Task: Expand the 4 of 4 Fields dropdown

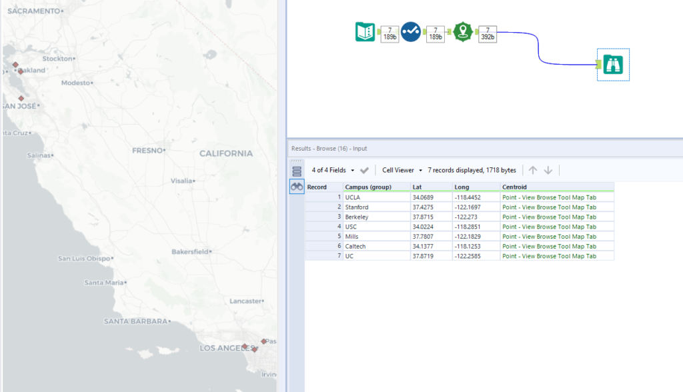Action: point(333,170)
